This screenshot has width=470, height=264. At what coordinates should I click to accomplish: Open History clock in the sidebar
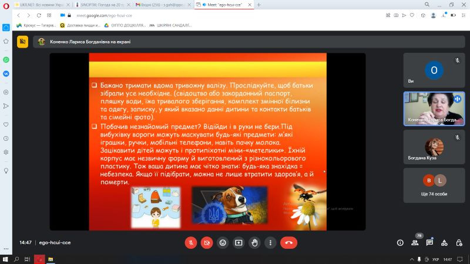[x=6, y=138]
